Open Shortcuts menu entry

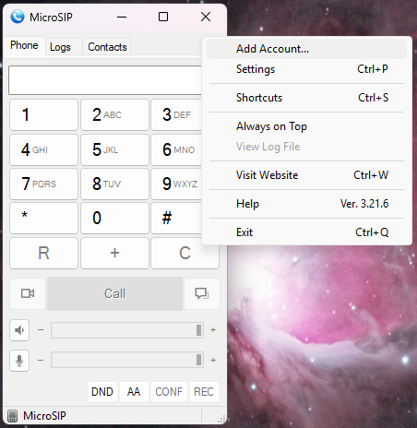(306, 98)
